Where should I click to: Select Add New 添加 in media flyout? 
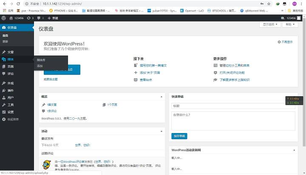click(x=40, y=66)
